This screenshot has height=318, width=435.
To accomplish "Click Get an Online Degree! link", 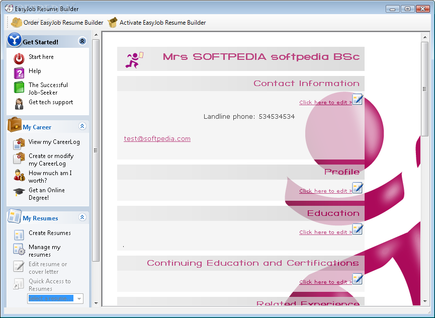I will tap(47, 194).
